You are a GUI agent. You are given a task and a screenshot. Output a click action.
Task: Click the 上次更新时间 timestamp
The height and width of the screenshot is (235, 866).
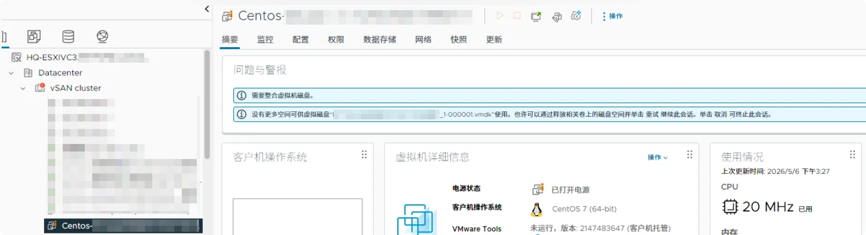click(775, 171)
